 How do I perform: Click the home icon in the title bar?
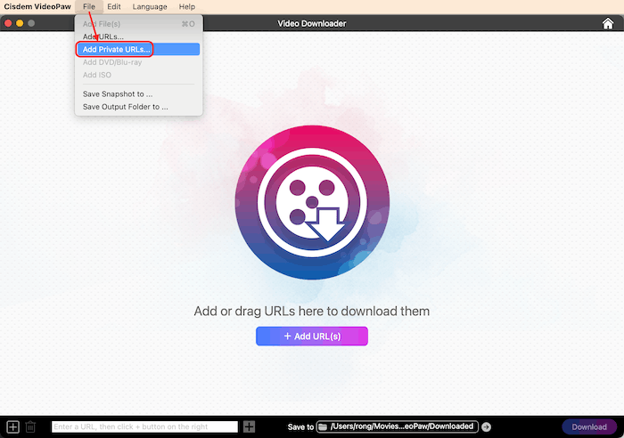pos(608,23)
